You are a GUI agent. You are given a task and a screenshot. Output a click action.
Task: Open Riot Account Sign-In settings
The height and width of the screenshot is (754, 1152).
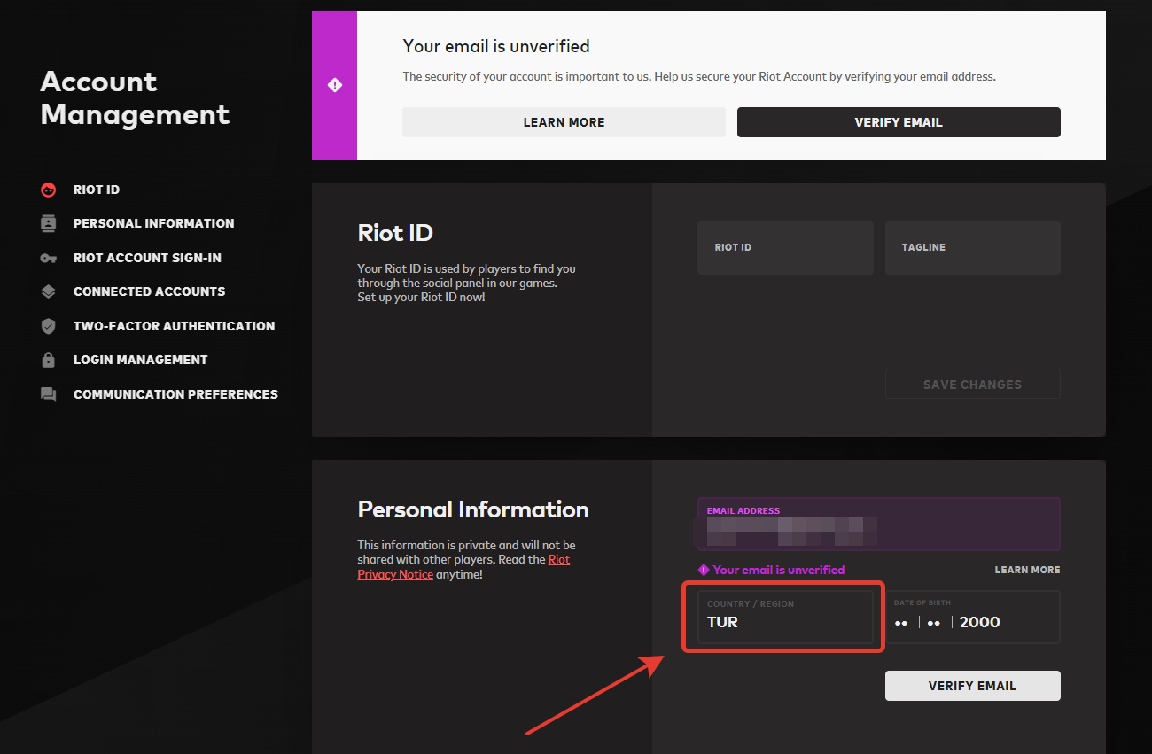147,258
